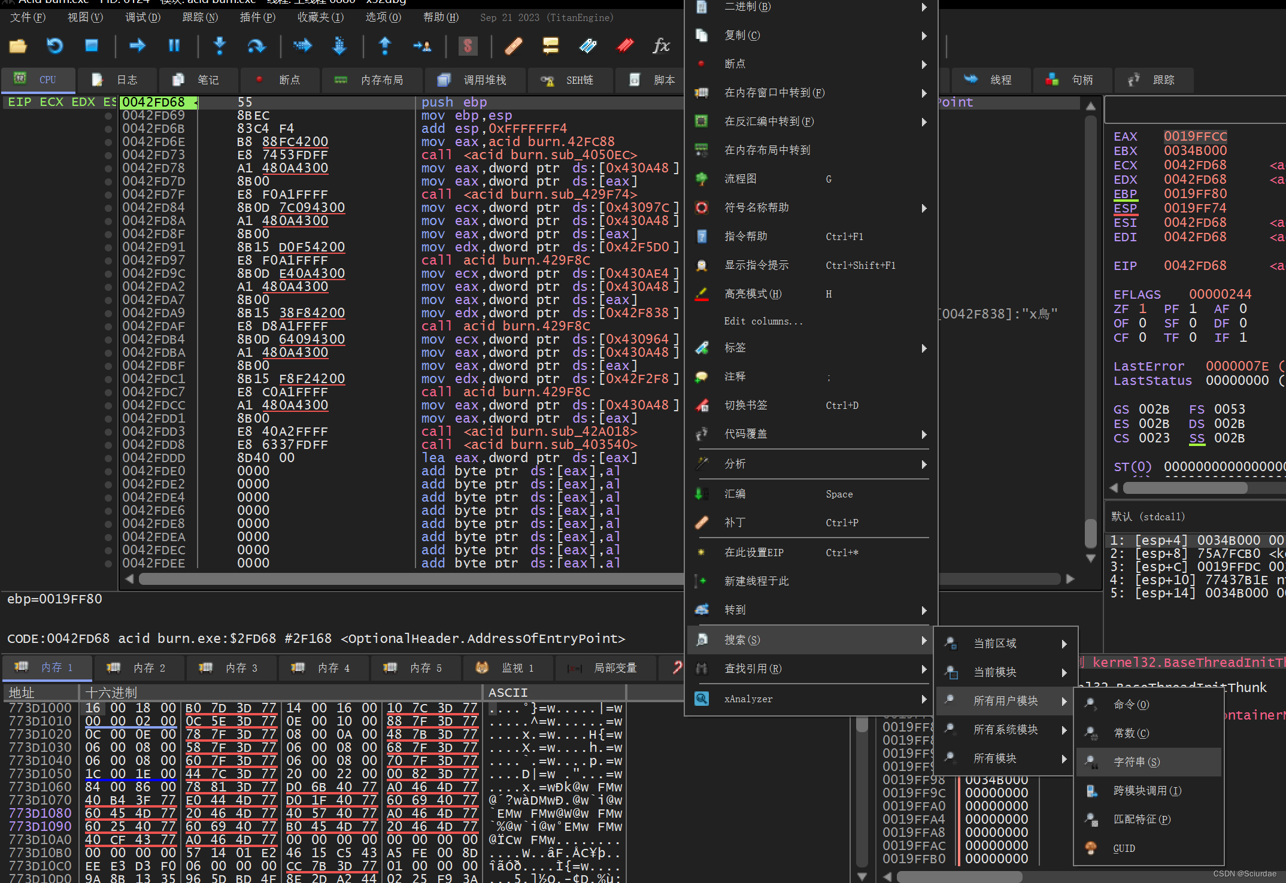Switch to the CPU tab
The width and height of the screenshot is (1286, 883).
[x=38, y=80]
